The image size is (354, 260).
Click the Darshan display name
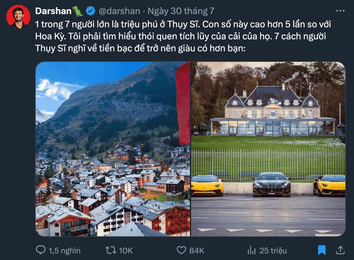click(x=53, y=11)
